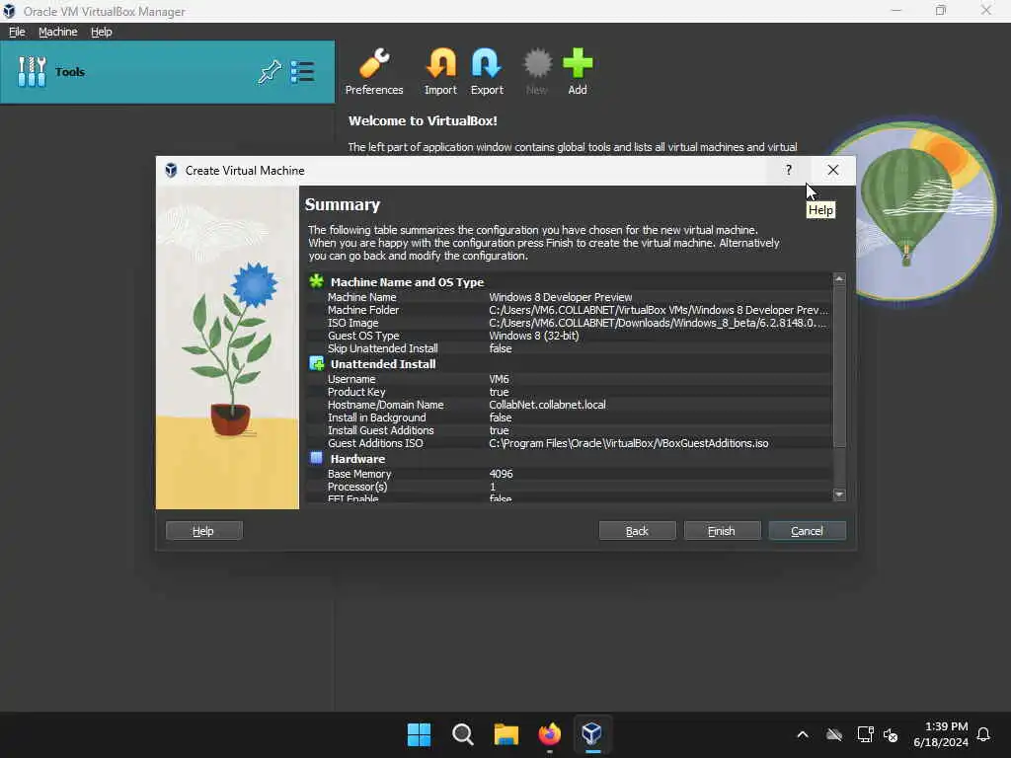Click the VirtualBox taskbar icon

pyautogui.click(x=592, y=734)
